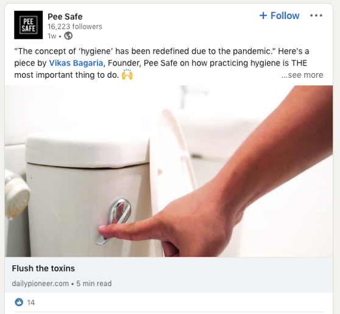Image resolution: width=340 pixels, height=314 pixels.
Task: Click the article preview footer card
Action: [x=169, y=275]
